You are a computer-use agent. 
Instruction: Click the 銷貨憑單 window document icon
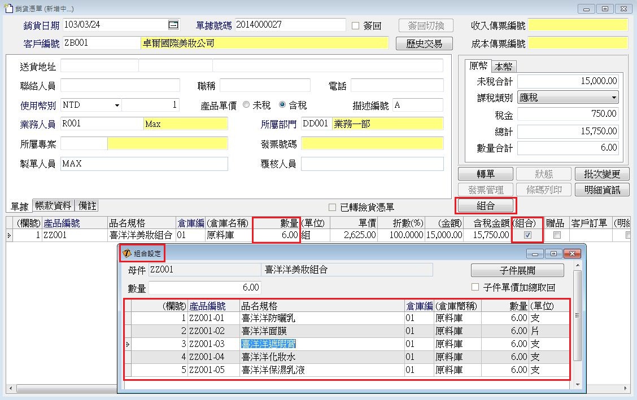(8, 9)
